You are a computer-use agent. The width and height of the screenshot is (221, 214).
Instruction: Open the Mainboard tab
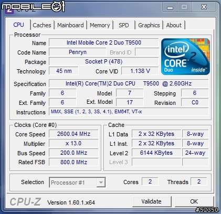coord(70,25)
